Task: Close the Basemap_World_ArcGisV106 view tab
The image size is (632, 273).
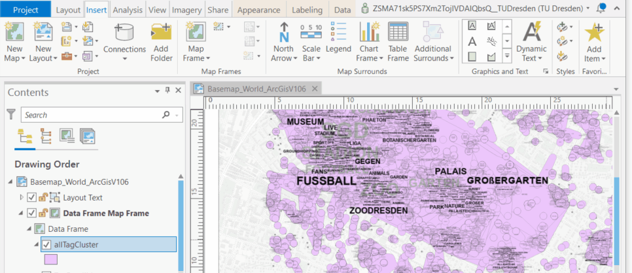Action: [315, 89]
